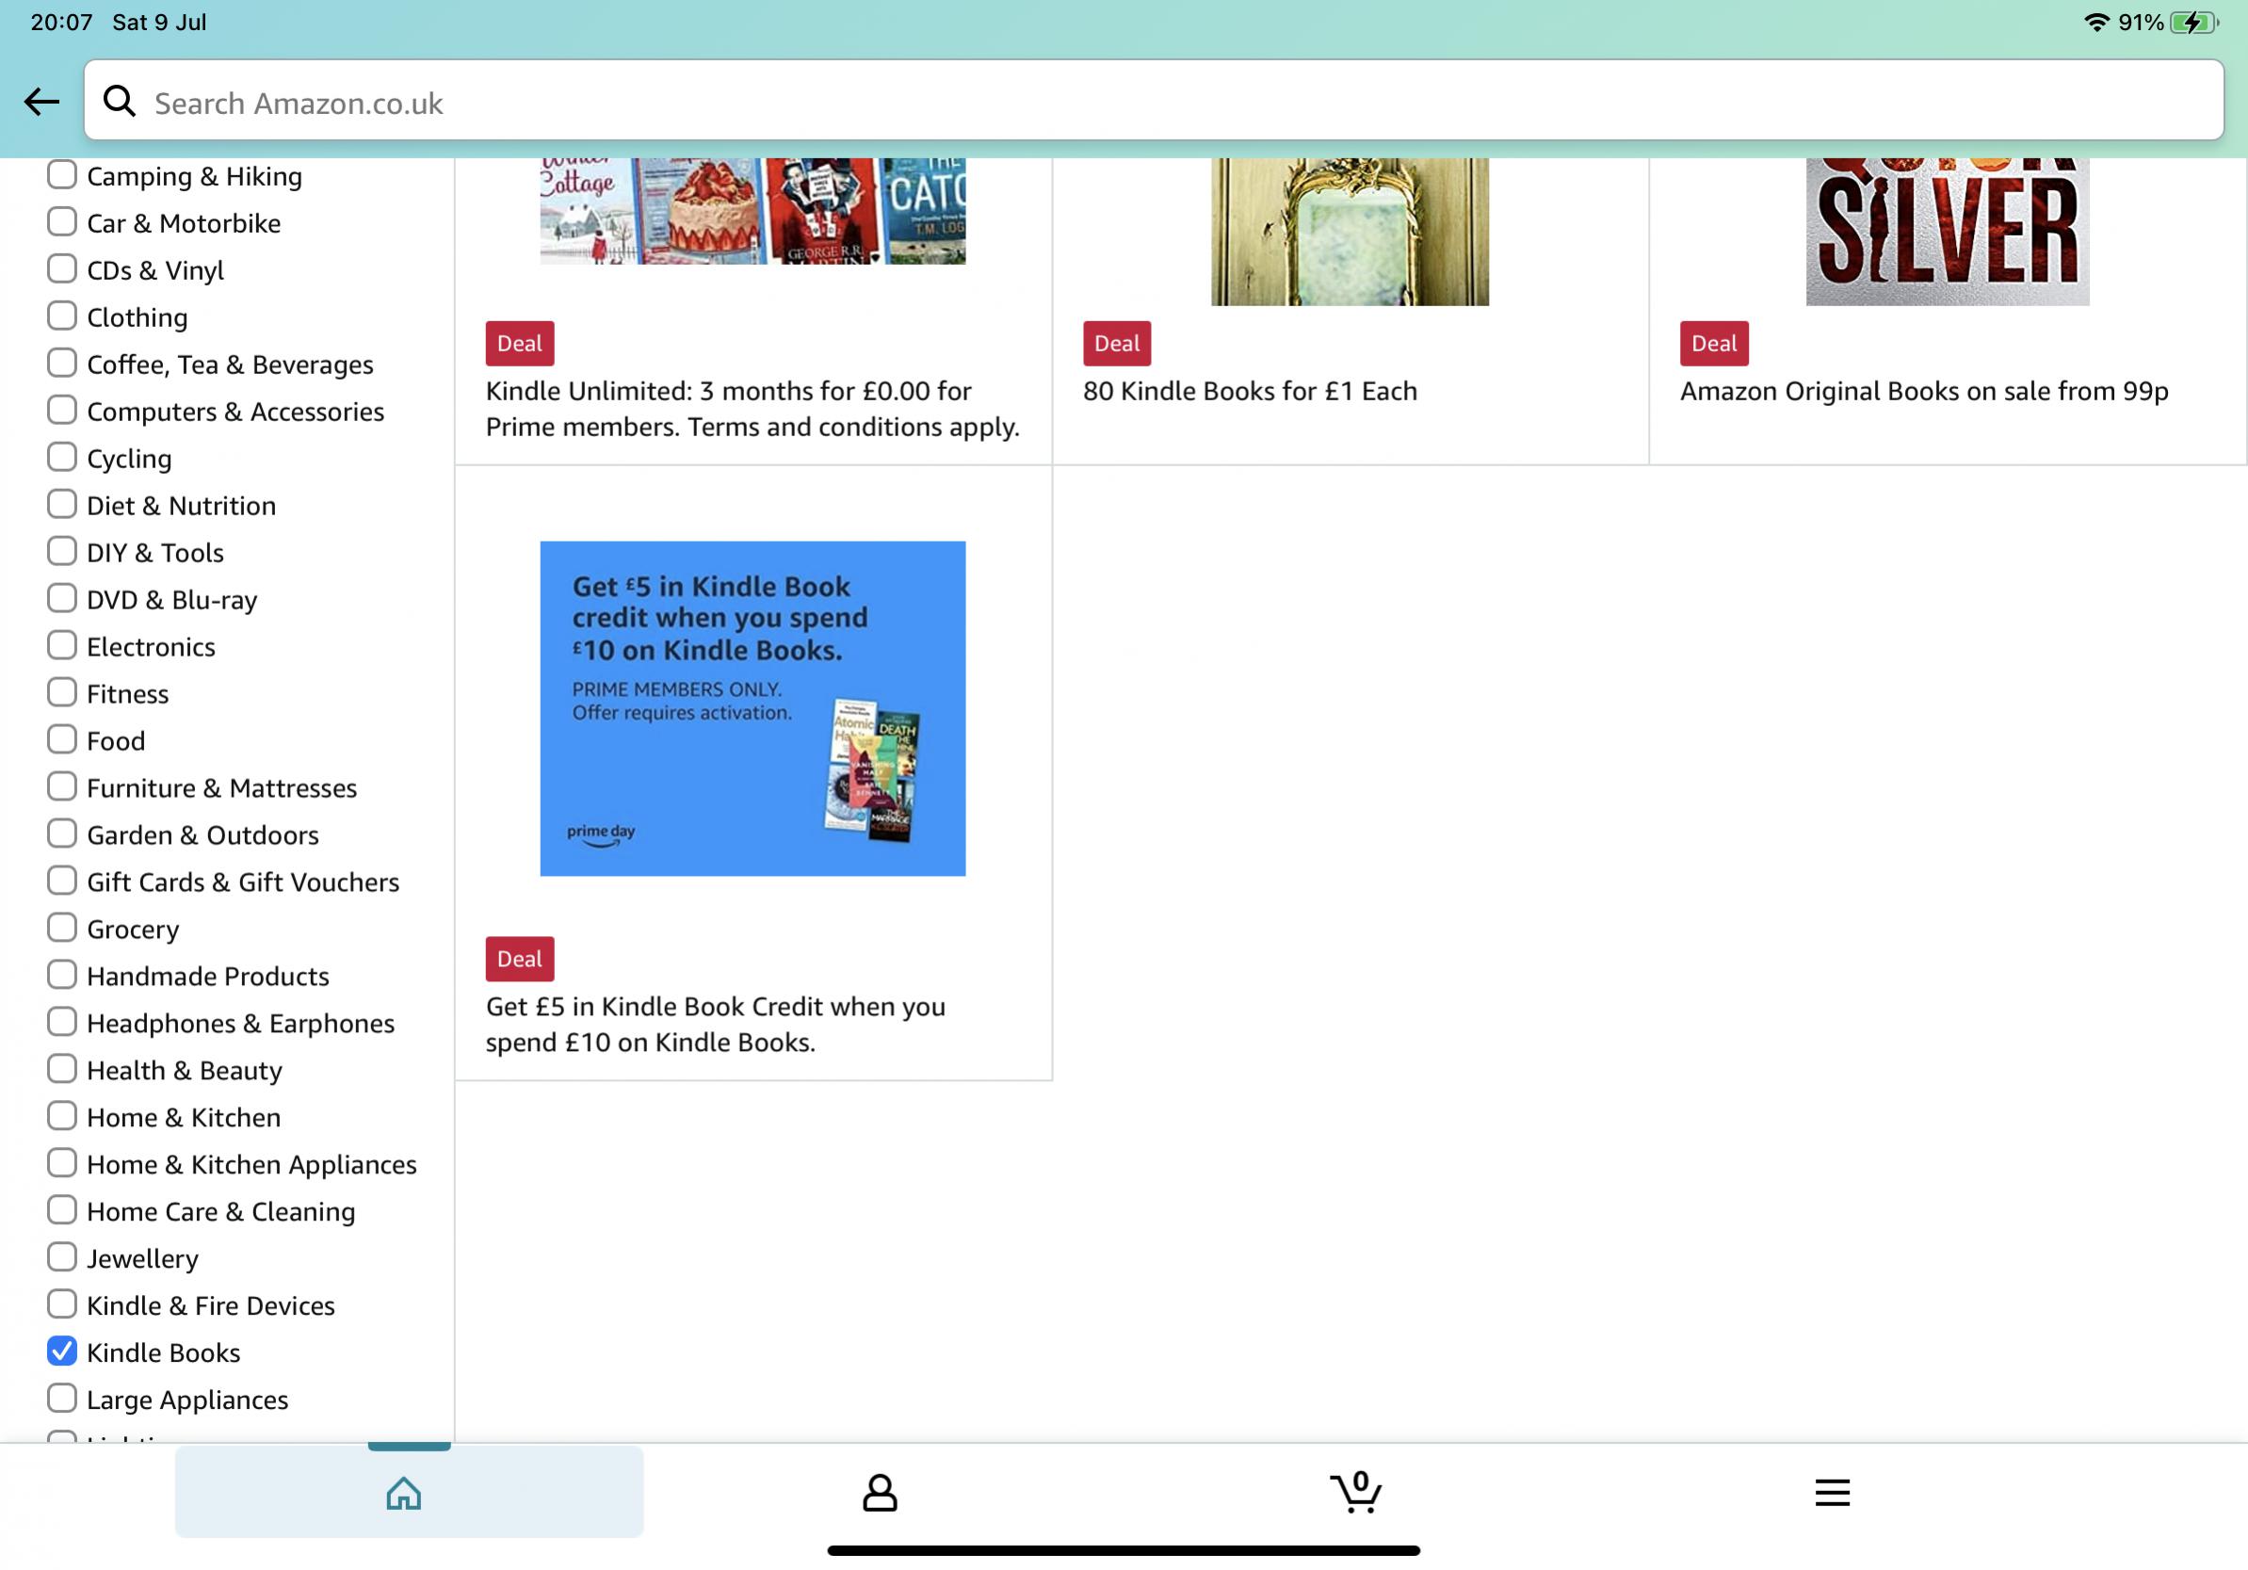Tap the battery status icon
The image size is (2248, 1570).
(2193, 23)
